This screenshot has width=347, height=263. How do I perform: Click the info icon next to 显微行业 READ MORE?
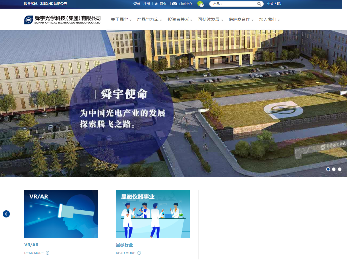pos(139,253)
